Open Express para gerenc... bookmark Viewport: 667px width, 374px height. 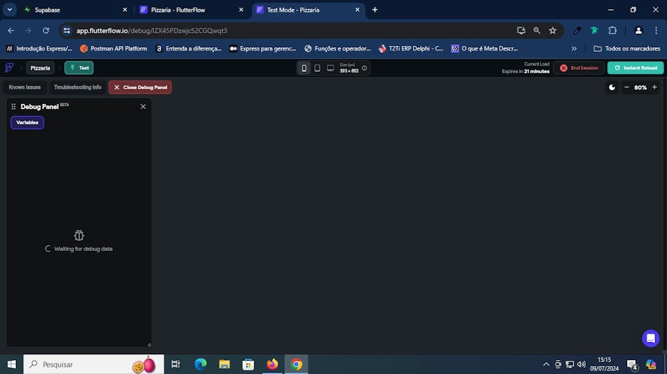263,49
